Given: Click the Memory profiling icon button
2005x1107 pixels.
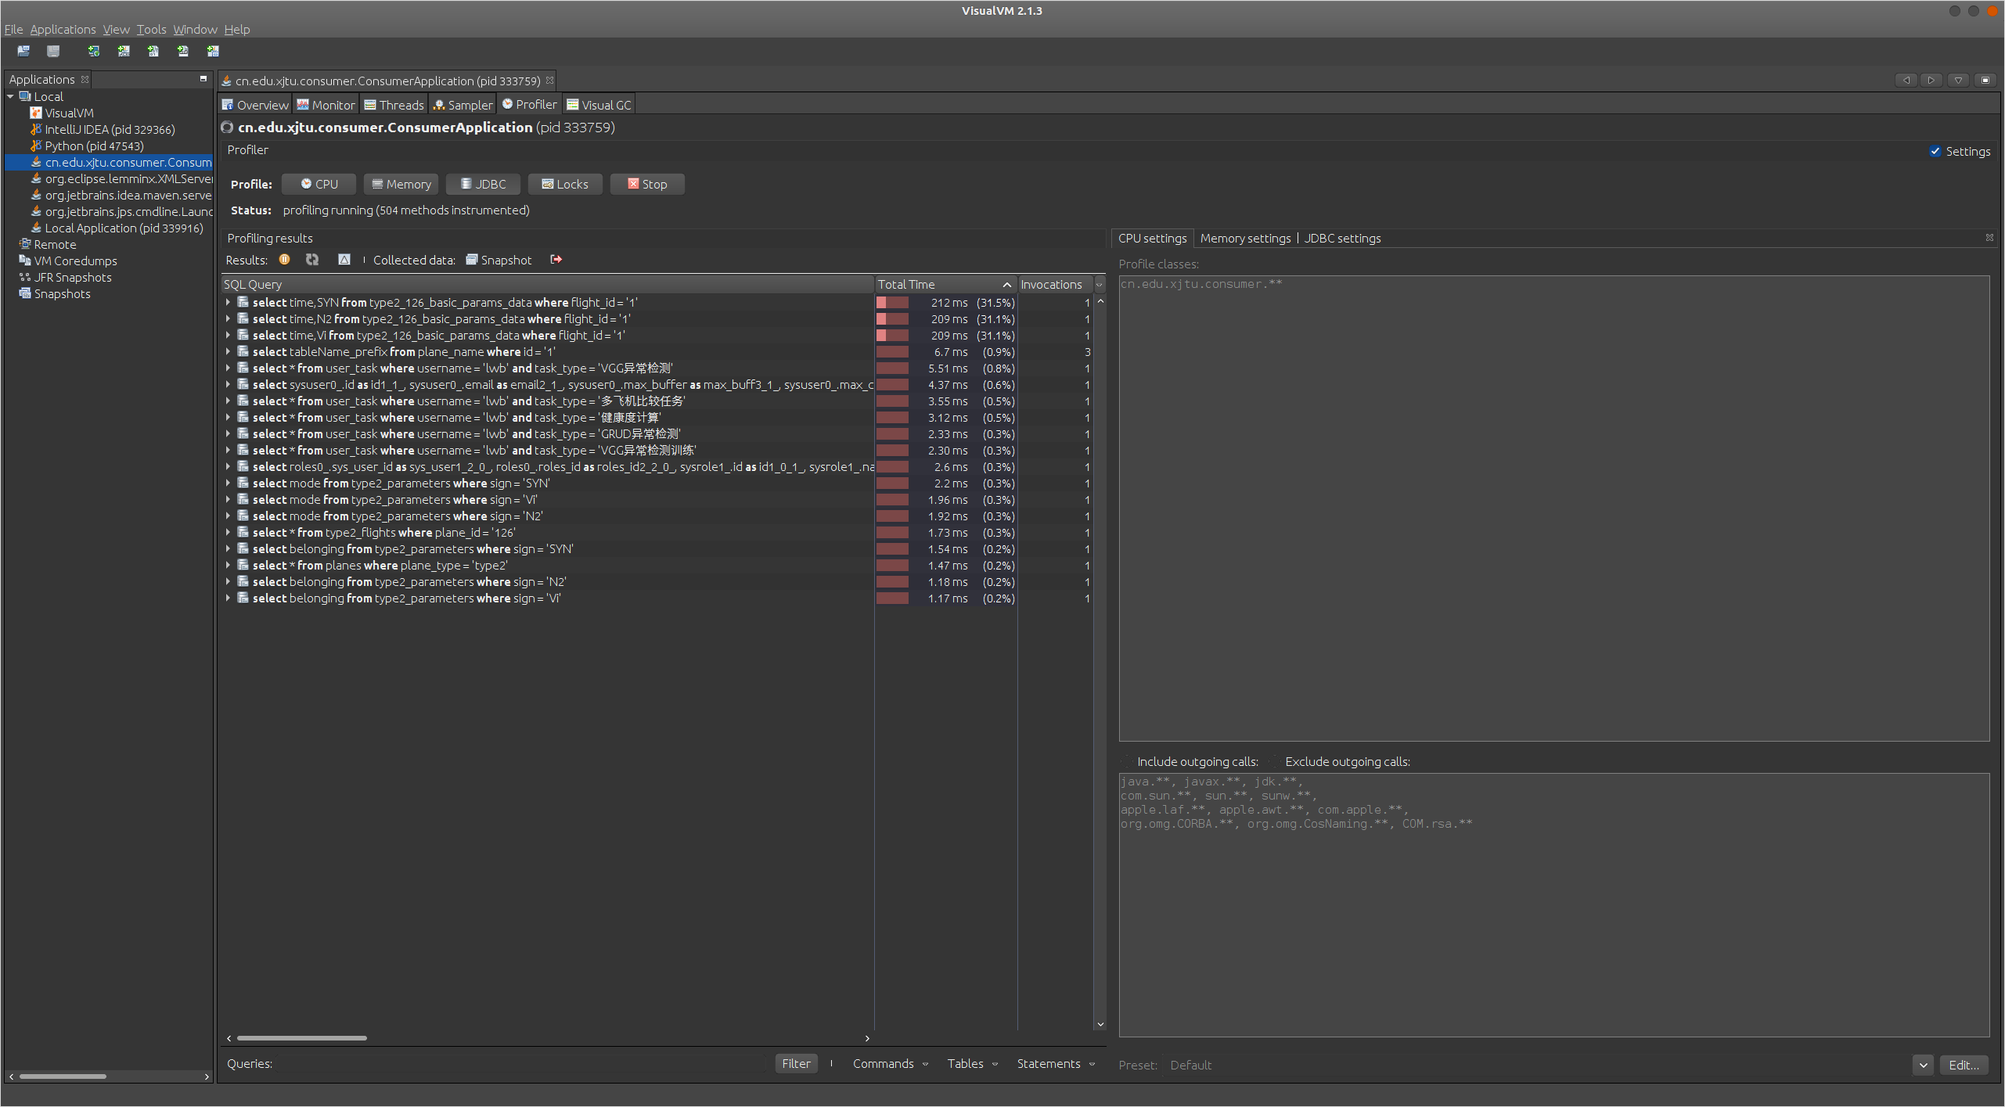Looking at the screenshot, I should tap(399, 183).
